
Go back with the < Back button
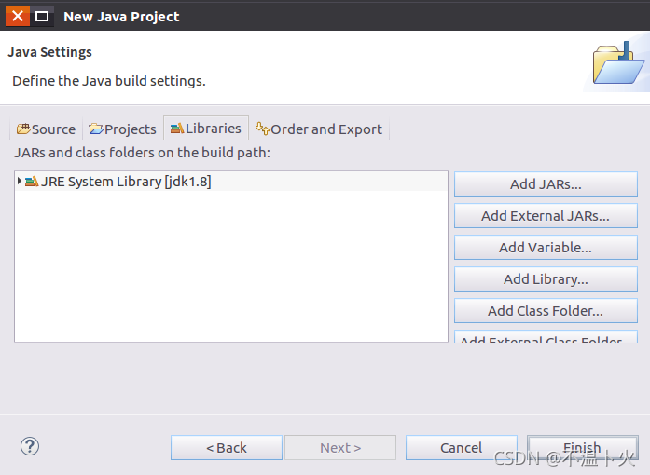coord(227,448)
